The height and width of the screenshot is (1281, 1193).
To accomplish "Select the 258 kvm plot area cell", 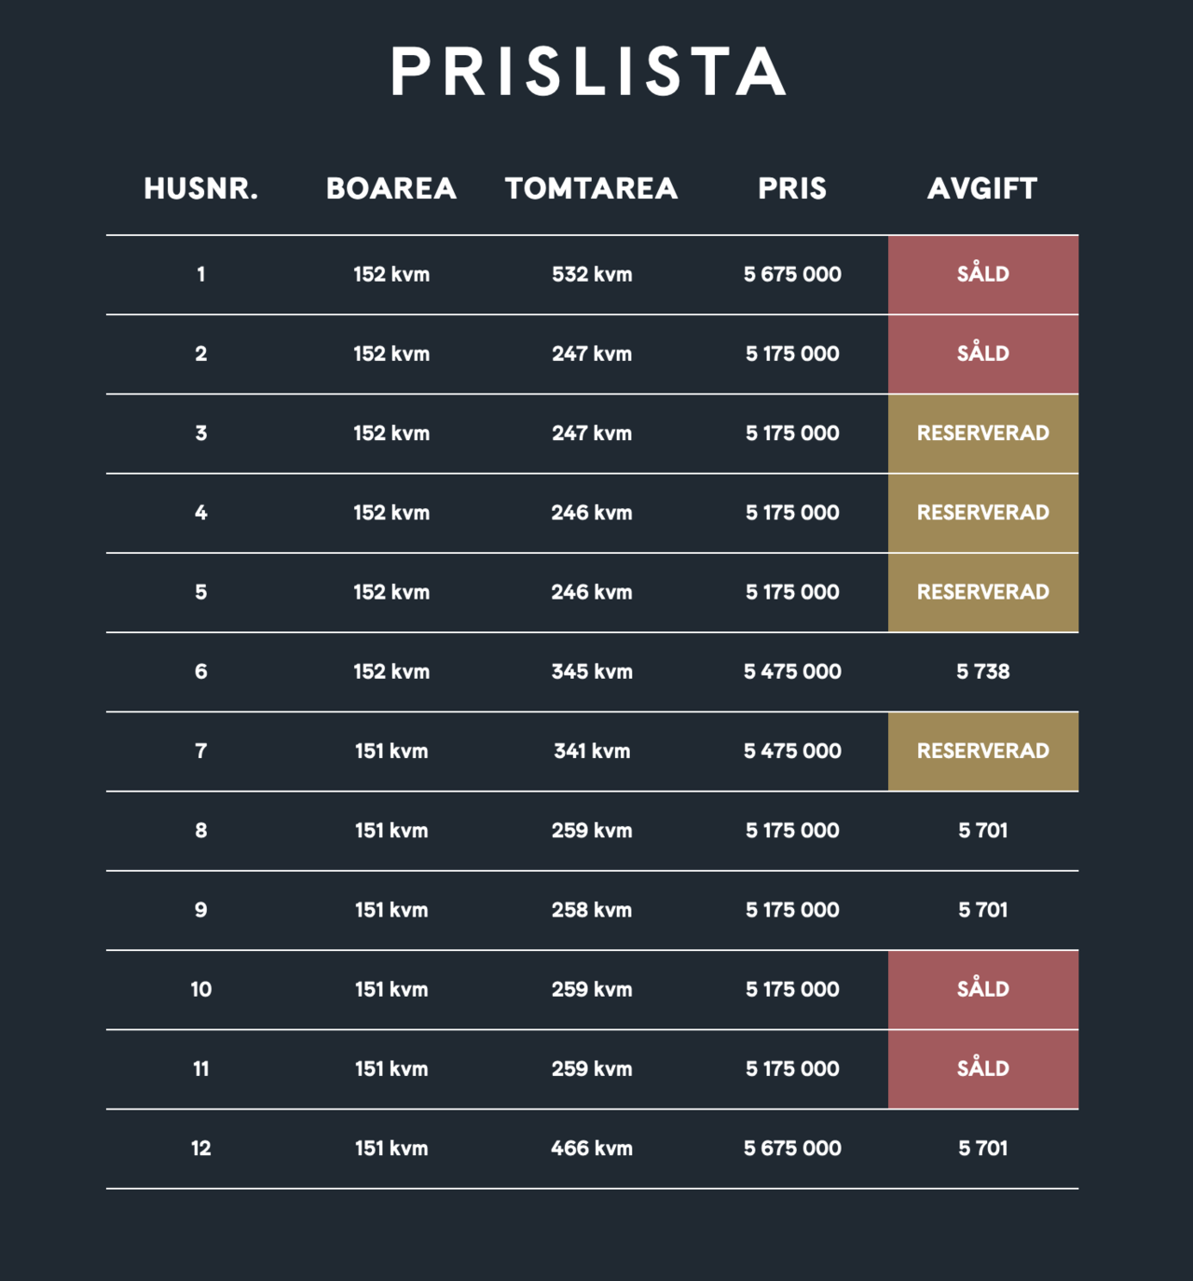I will coord(592,910).
